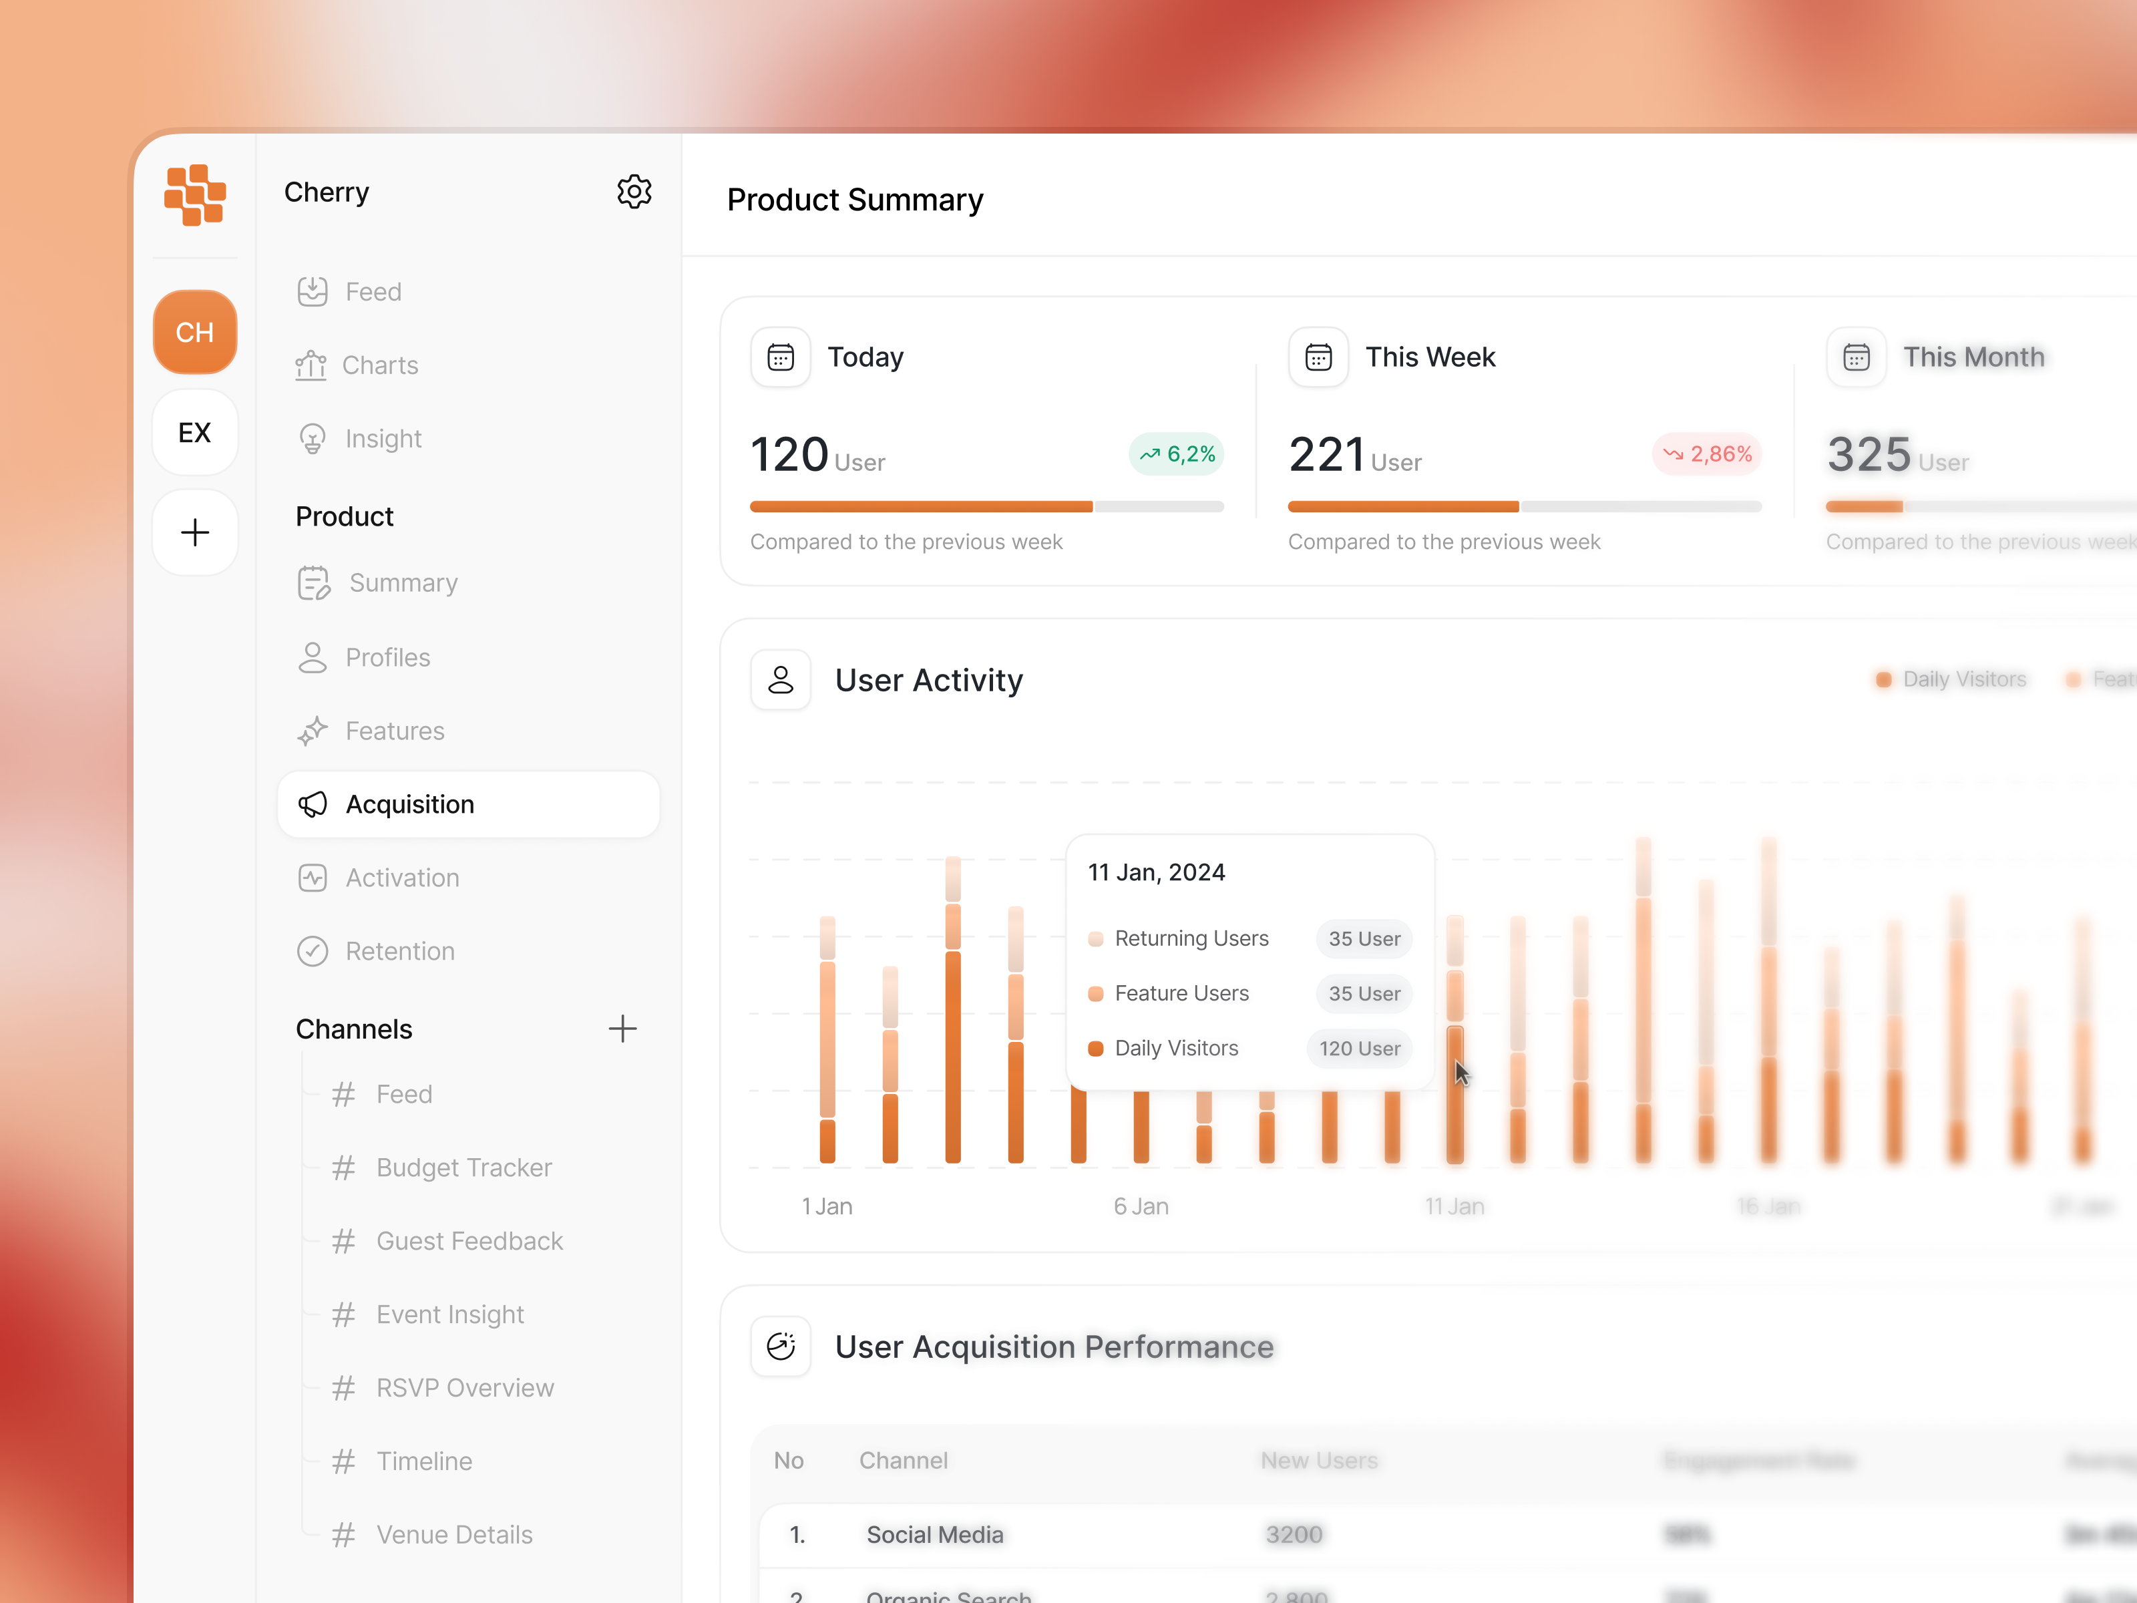Sort by Channel column header
The height and width of the screenshot is (1603, 2137).
904,1460
